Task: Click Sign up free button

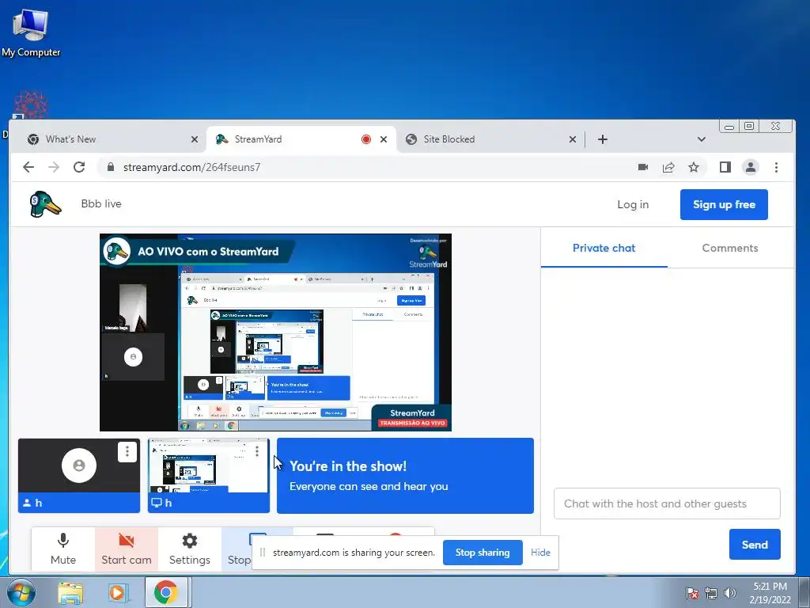Action: coord(724,204)
